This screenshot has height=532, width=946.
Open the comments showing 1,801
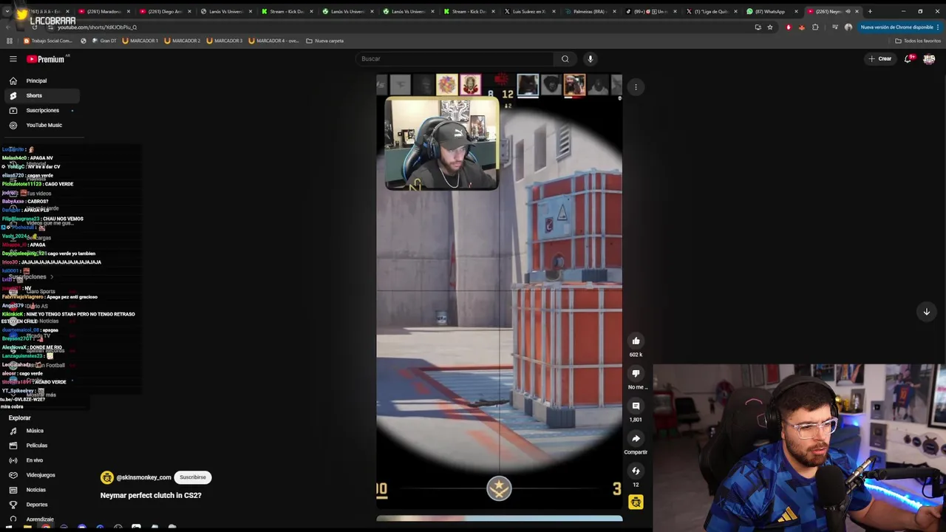pos(636,406)
